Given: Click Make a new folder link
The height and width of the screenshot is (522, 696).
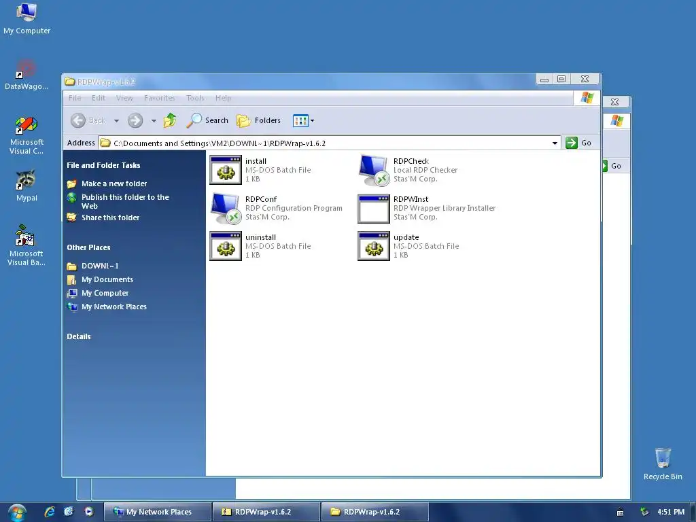Looking at the screenshot, I should pyautogui.click(x=114, y=184).
